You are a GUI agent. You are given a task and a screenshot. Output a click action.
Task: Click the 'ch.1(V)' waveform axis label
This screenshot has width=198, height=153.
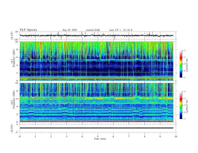click(12, 35)
